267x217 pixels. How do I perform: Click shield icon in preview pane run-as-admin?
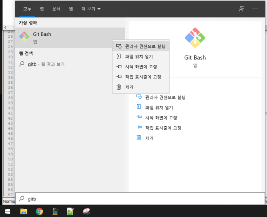[x=139, y=97]
